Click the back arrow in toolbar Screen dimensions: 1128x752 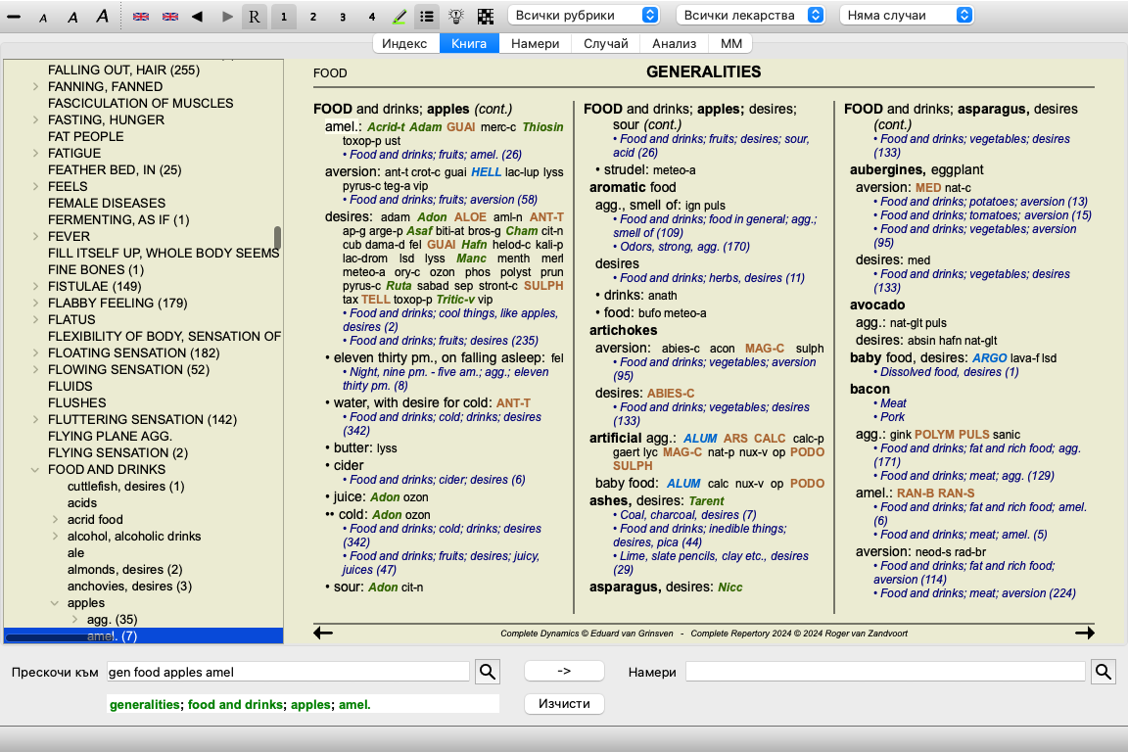(x=197, y=16)
